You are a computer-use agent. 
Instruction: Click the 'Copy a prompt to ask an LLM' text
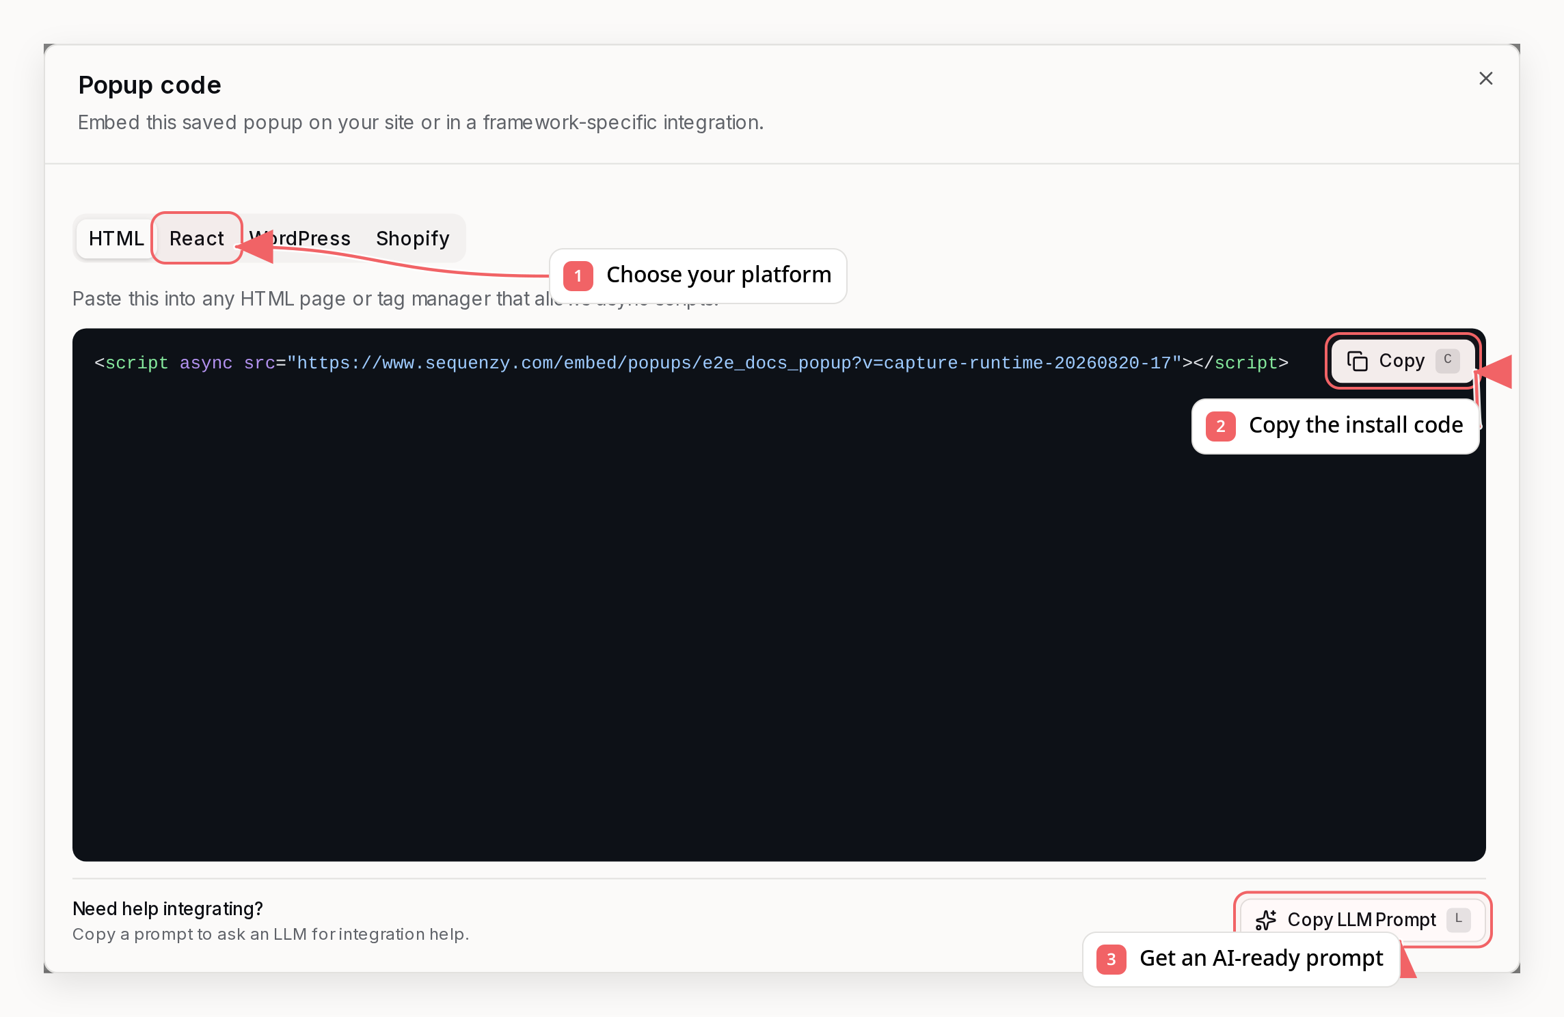coord(271,934)
